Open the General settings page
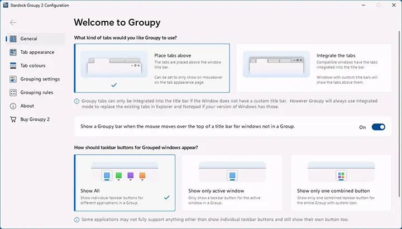This screenshot has width=402, height=229. point(35,39)
